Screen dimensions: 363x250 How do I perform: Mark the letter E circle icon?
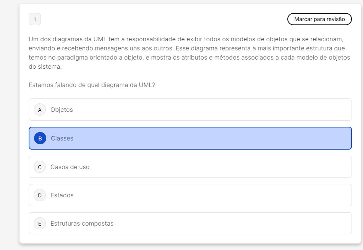click(x=40, y=224)
